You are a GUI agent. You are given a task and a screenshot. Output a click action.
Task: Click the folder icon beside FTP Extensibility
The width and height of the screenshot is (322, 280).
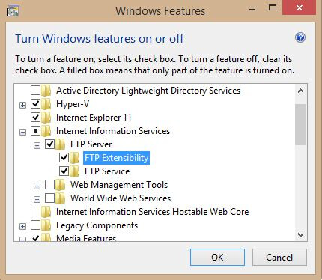point(74,158)
